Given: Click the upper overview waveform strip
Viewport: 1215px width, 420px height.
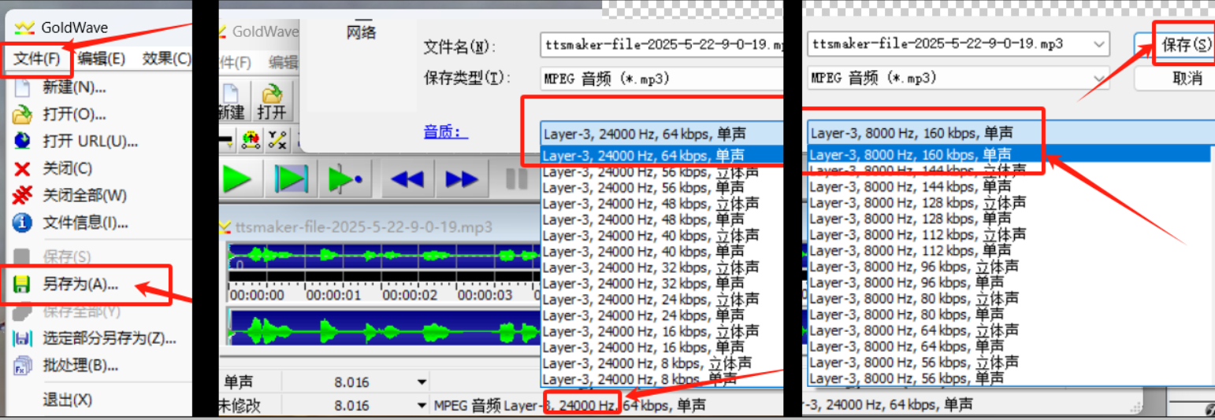Looking at the screenshot, I should point(384,256).
